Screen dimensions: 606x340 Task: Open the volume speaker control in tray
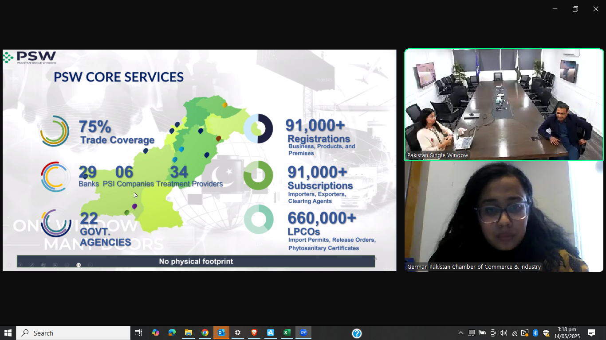coord(503,333)
